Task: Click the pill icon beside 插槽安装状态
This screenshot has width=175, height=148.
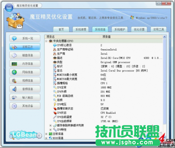Action: click(x=55, y=108)
